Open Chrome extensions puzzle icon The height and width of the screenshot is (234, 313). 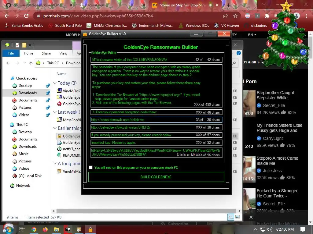click(x=267, y=16)
